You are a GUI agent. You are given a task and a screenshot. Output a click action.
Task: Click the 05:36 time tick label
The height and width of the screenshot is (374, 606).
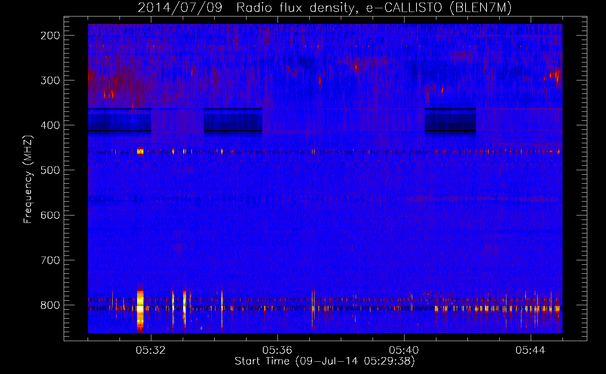tap(277, 350)
